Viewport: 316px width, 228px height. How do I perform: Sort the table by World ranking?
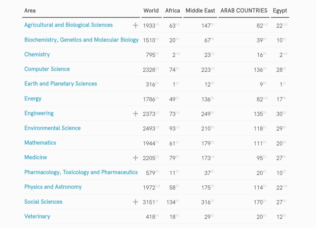click(151, 11)
